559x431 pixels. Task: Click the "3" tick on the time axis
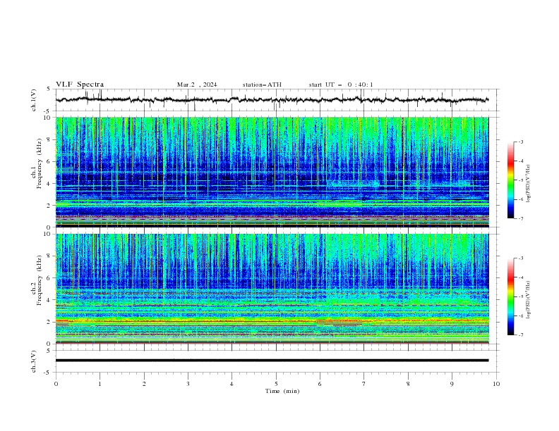[188, 384]
